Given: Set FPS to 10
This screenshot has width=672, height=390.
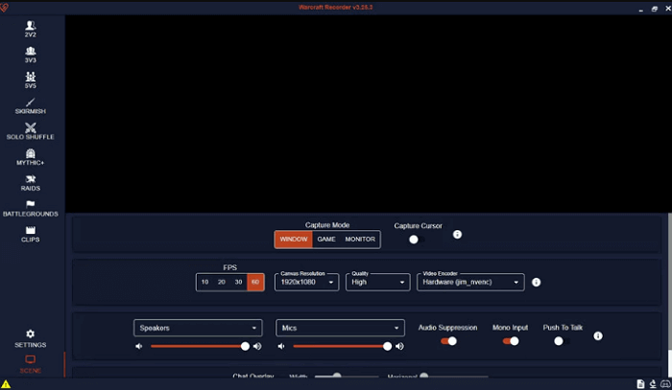Looking at the screenshot, I should 204,283.
